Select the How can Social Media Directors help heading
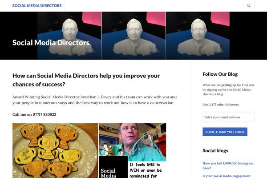The height and width of the screenshot is (178, 267). click(86, 80)
